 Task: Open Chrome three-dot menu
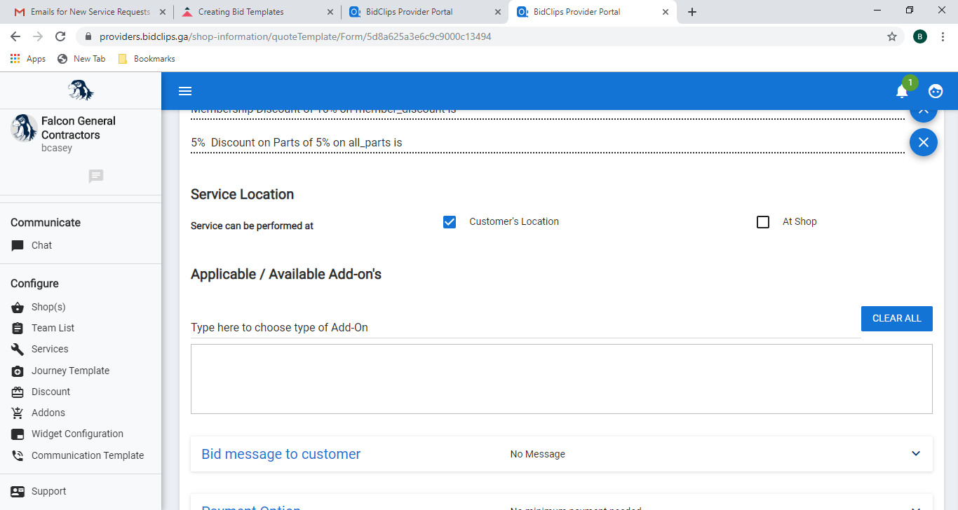943,36
